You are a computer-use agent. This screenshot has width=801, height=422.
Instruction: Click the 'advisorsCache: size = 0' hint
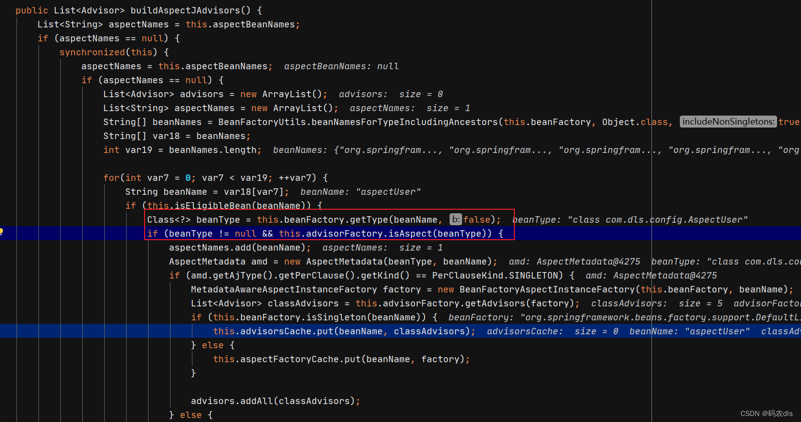[552, 331]
